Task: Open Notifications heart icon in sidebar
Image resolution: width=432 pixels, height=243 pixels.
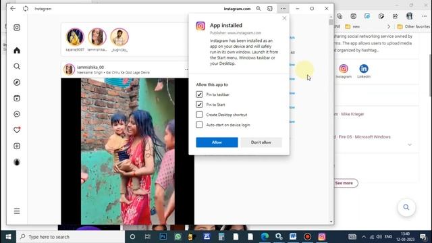Action: pyautogui.click(x=17, y=130)
